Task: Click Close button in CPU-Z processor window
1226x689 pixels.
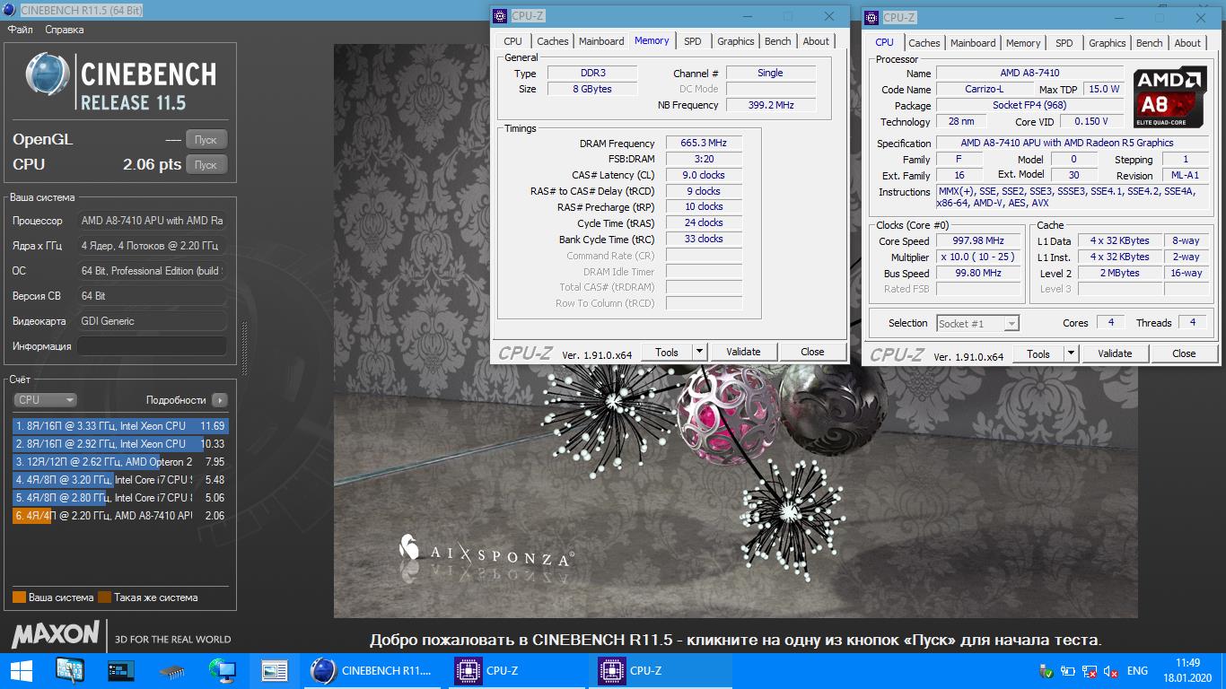Action: pos(1184,354)
